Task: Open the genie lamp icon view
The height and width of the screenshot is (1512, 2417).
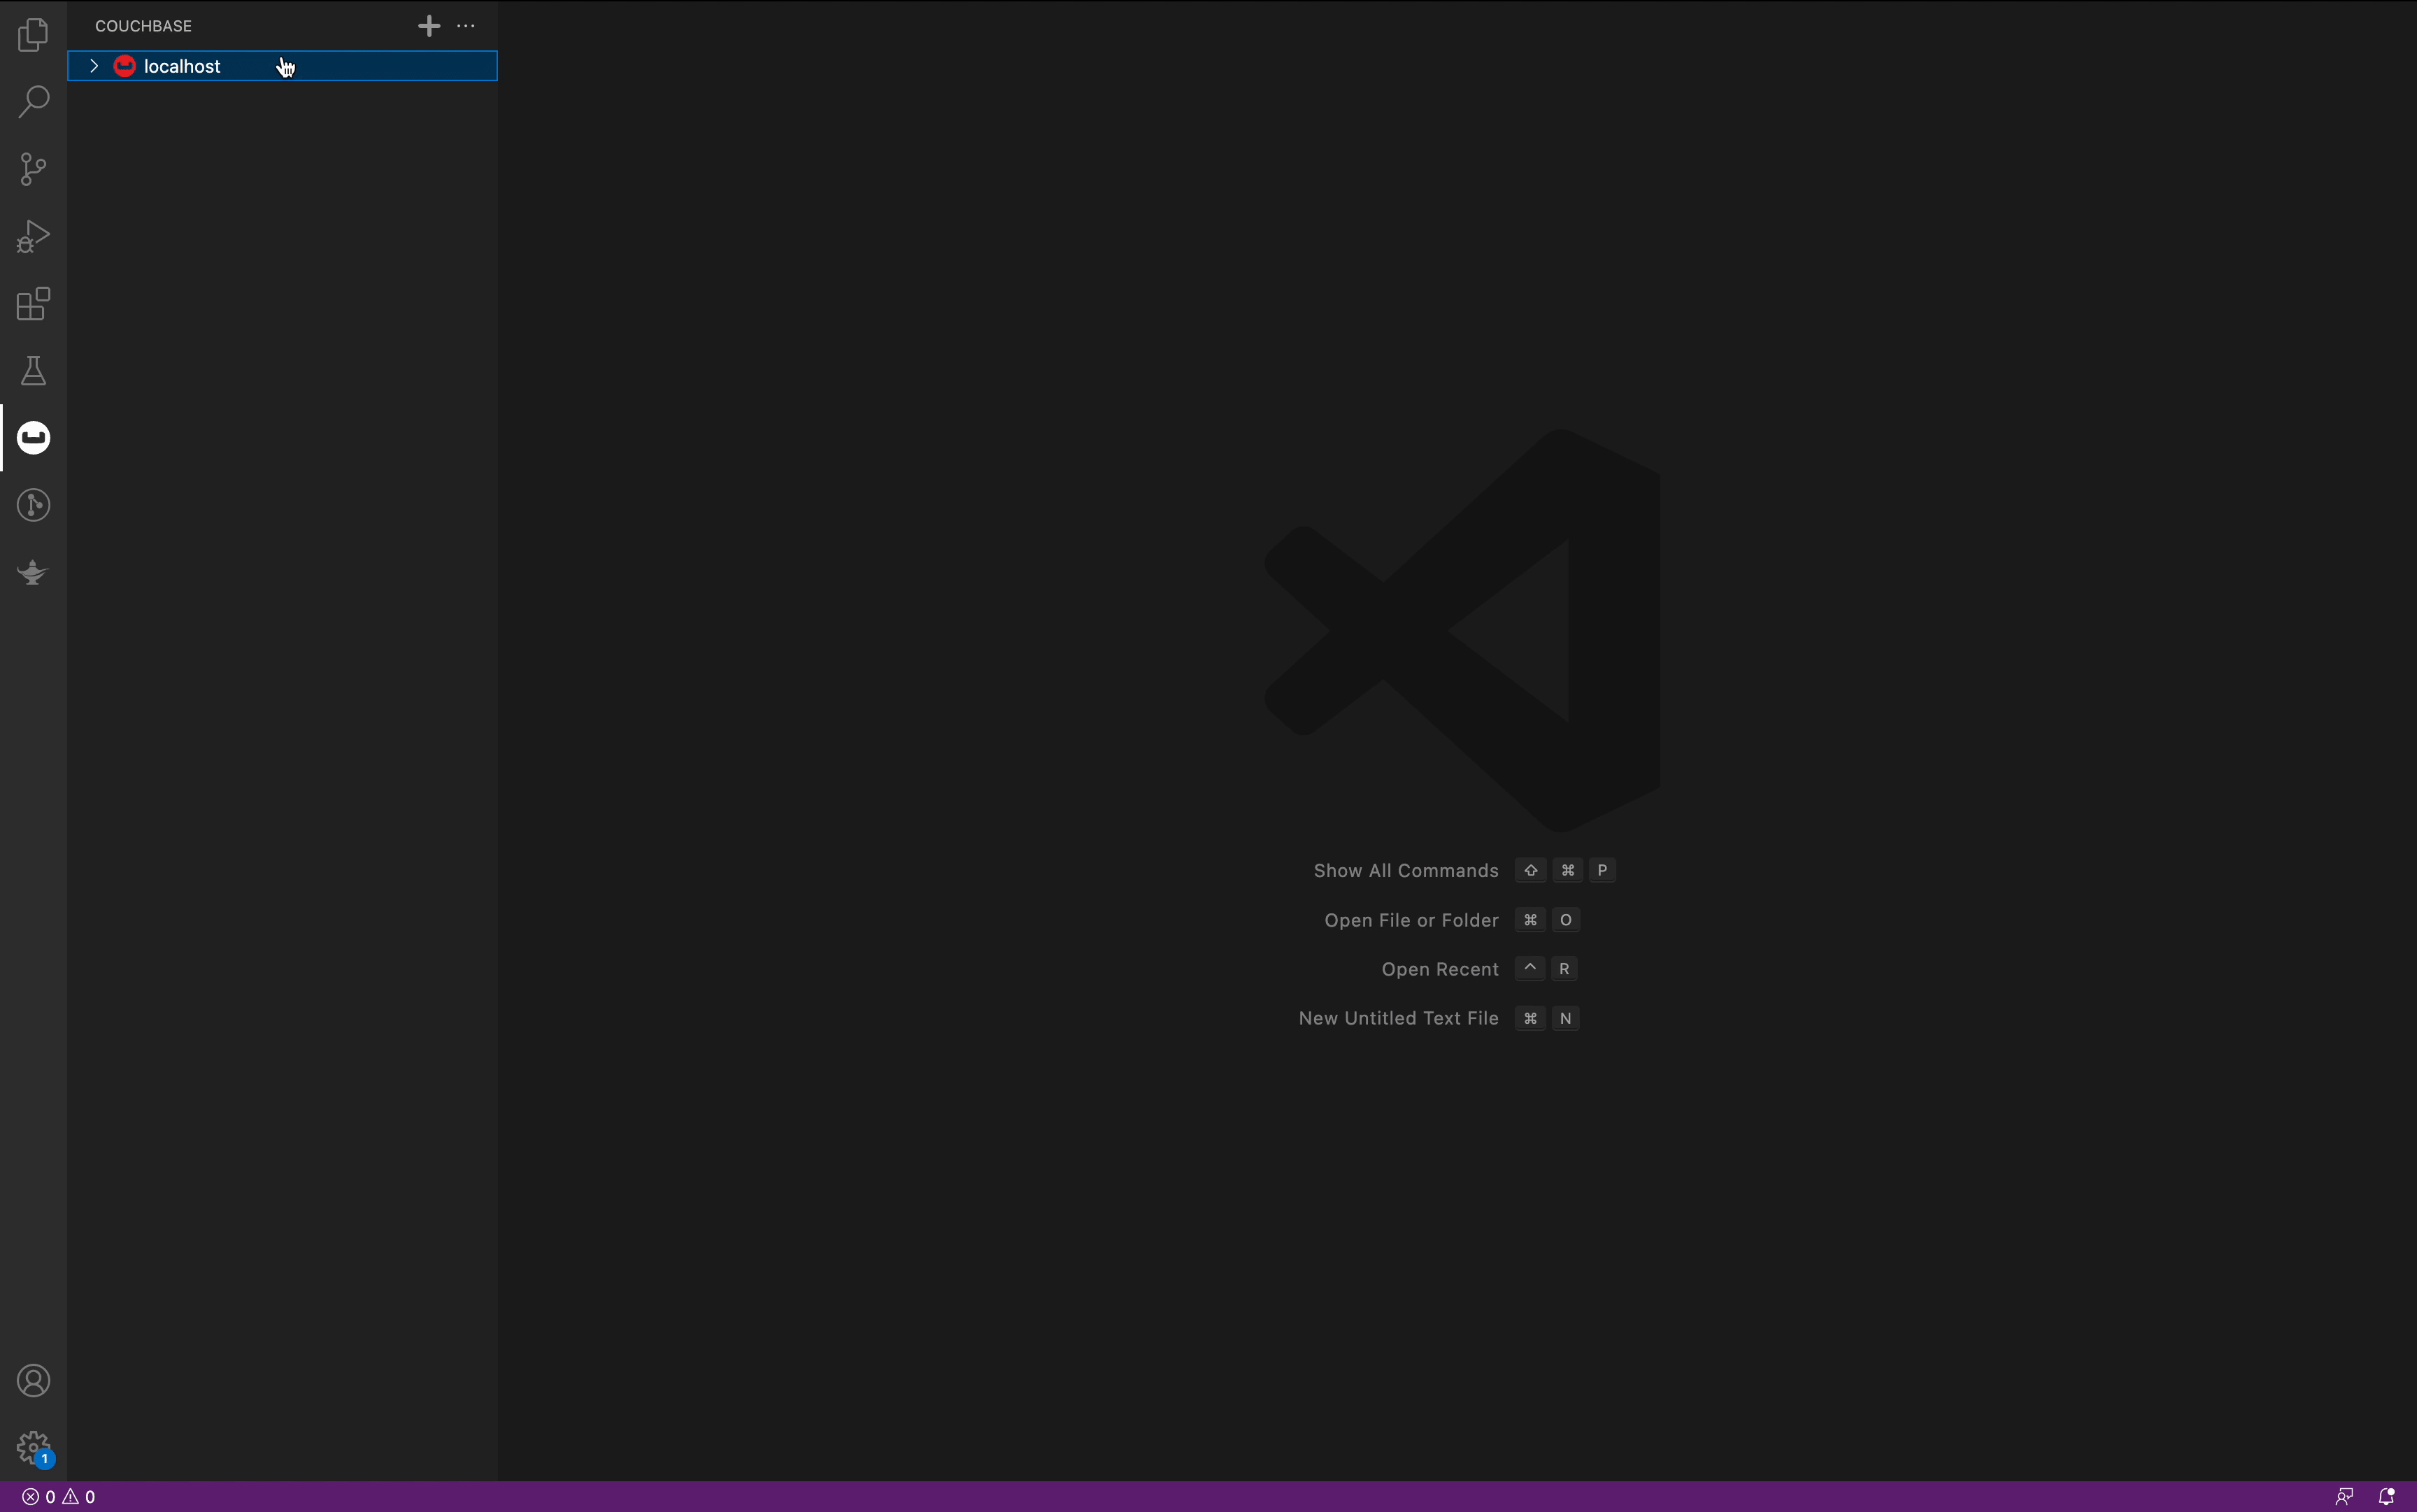Action: pos(33,572)
